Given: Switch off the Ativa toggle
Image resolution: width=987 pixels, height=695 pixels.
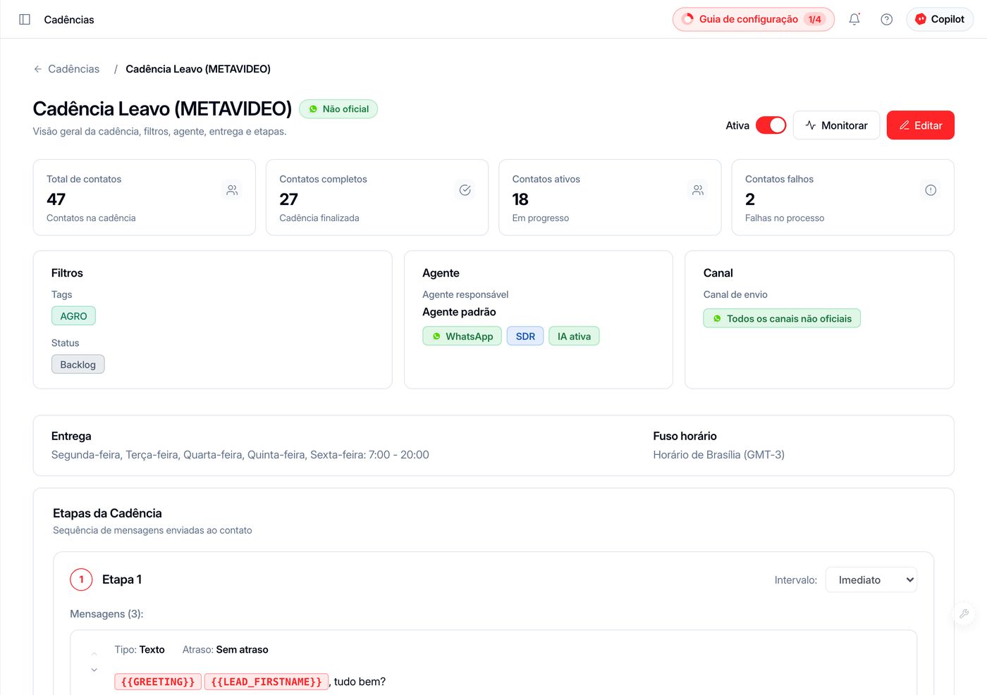Looking at the screenshot, I should (771, 125).
